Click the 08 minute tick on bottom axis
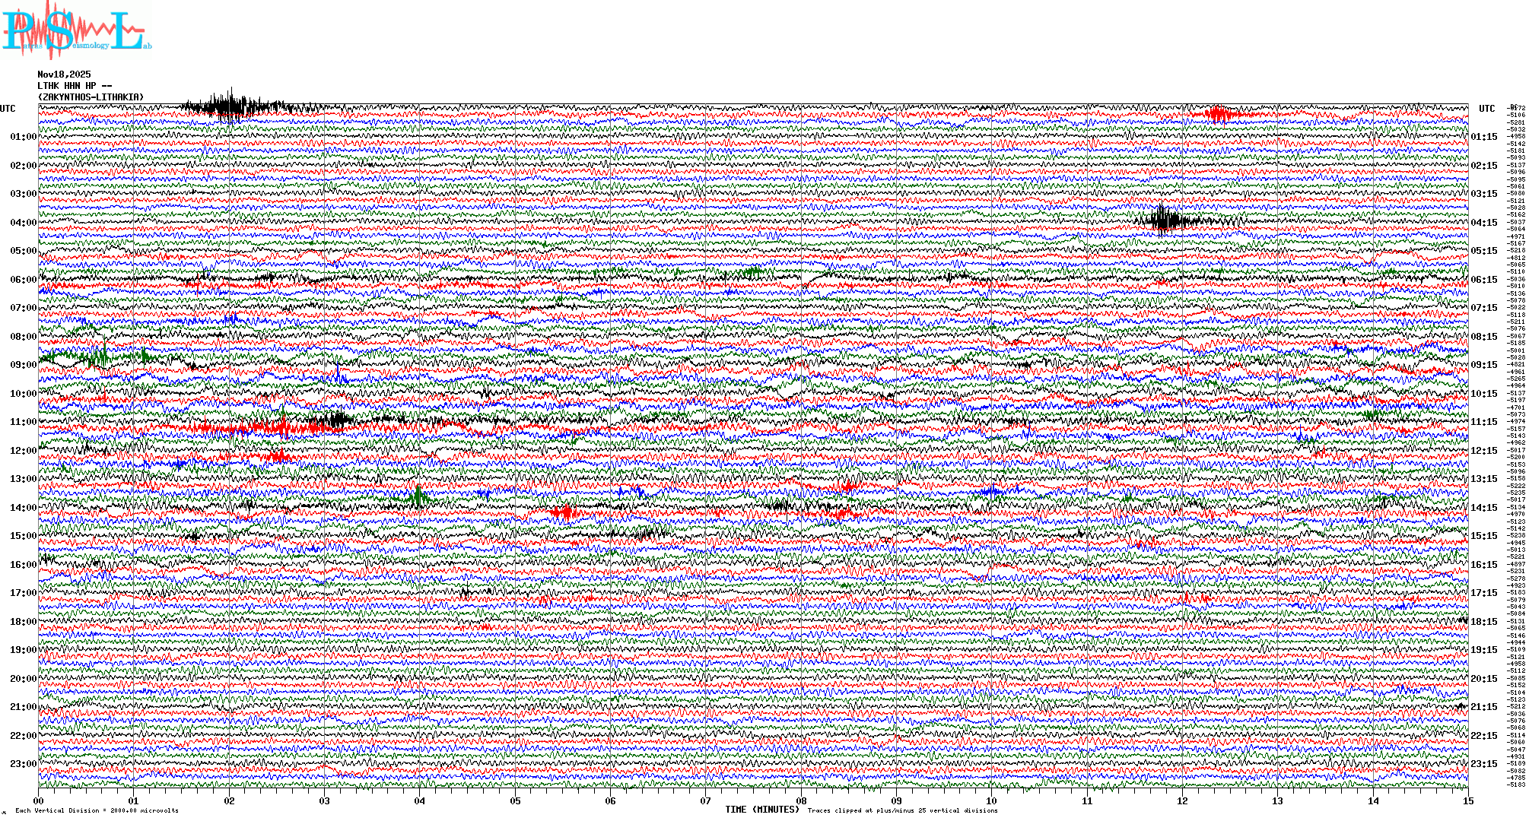Screen dimensions: 1529x821 point(801,800)
